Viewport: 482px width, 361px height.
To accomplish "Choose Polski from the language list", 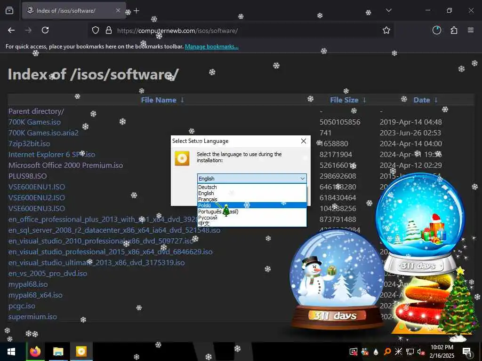I will pos(252,205).
